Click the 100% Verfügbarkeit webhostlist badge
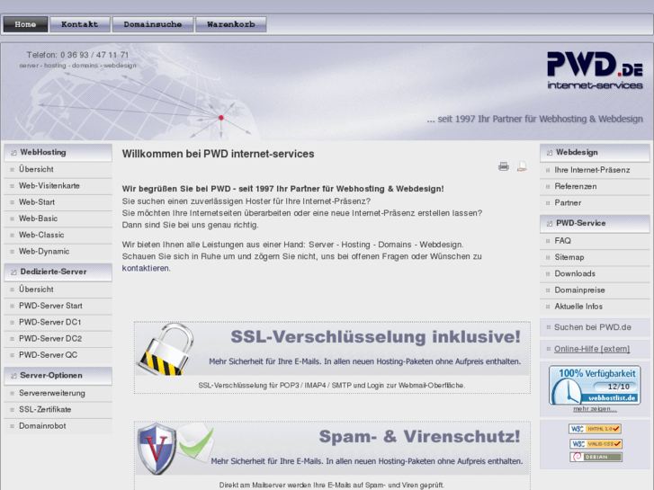654x490 pixels. click(595, 386)
